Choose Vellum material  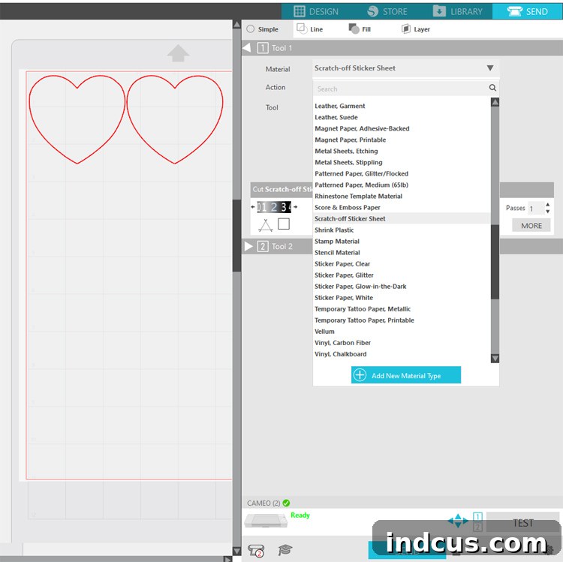pos(324,332)
